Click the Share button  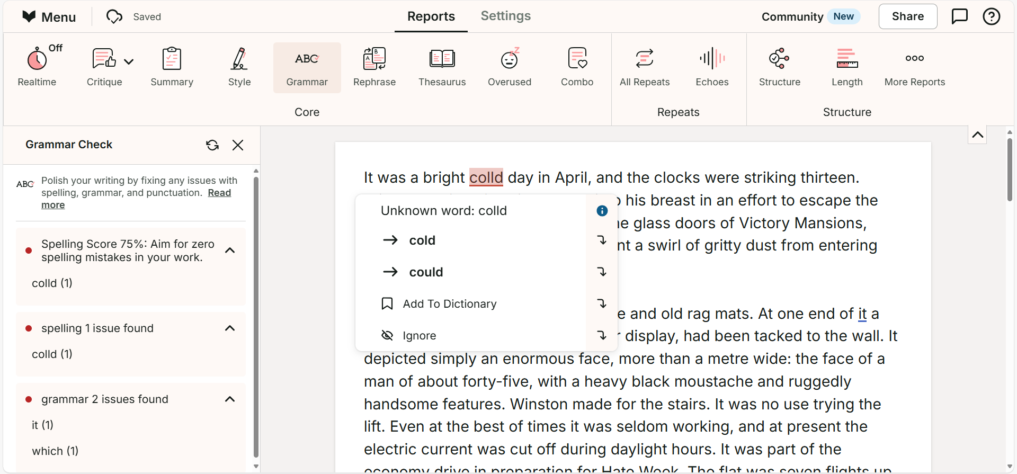908,16
